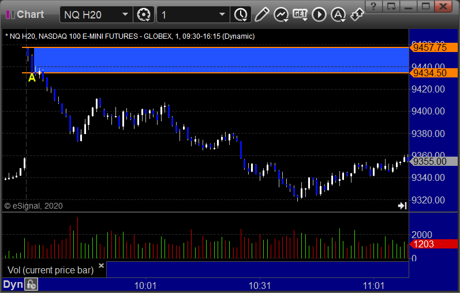The image size is (460, 293).
Task: Expand the interval dropdown arrow
Action: click(x=222, y=14)
